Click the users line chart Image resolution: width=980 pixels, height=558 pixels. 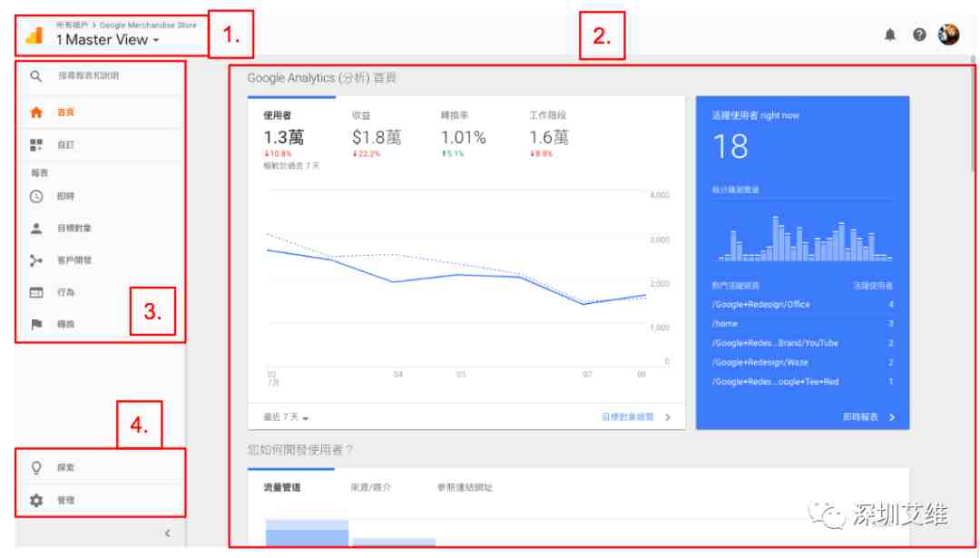pos(456,278)
